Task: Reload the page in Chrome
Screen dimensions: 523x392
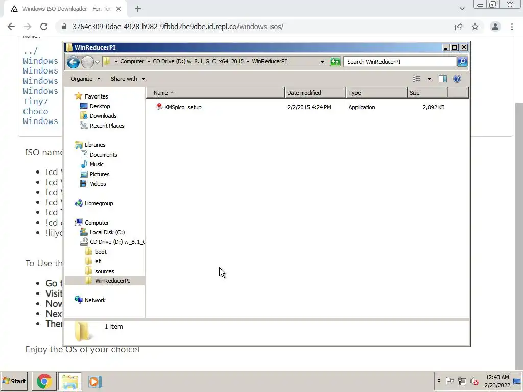Action: pyautogui.click(x=44, y=27)
